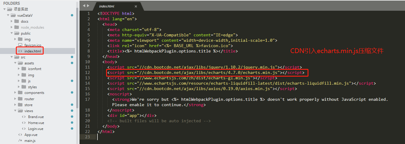Viewport: 405px width, 144px height.
Task: Click the src folder icon
Action: point(17,57)
